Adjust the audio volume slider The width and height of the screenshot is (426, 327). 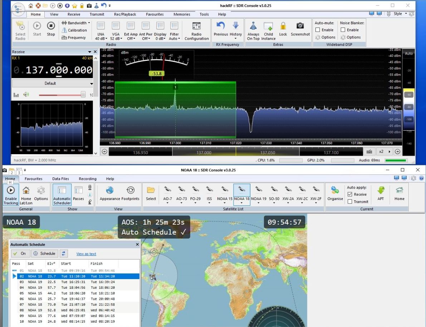pos(83,95)
